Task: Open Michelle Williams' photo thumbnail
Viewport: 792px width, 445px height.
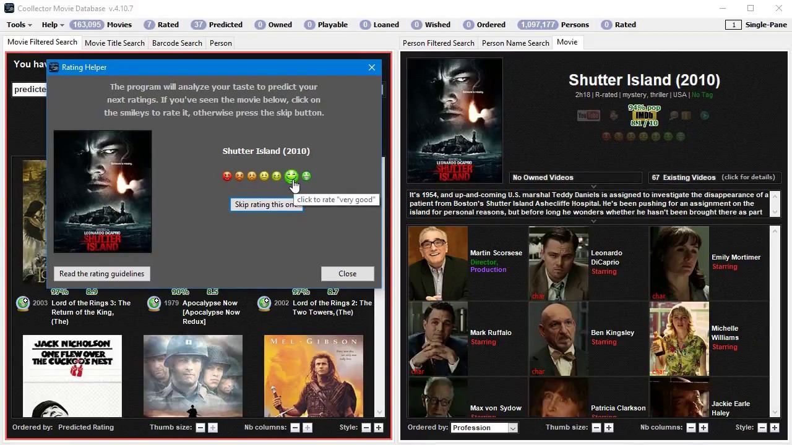Action: tap(679, 339)
